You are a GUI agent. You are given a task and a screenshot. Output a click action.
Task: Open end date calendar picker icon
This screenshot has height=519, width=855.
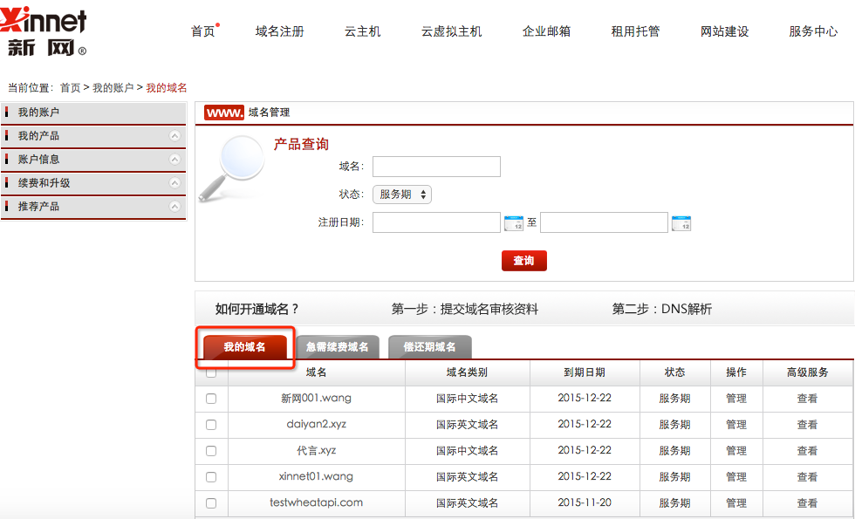(681, 223)
